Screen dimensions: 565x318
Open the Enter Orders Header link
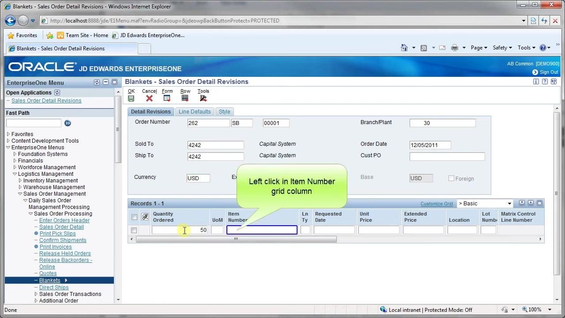pyautogui.click(x=64, y=220)
